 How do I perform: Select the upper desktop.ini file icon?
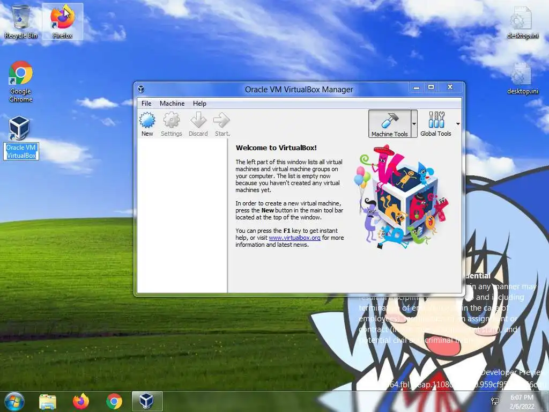coord(522,23)
